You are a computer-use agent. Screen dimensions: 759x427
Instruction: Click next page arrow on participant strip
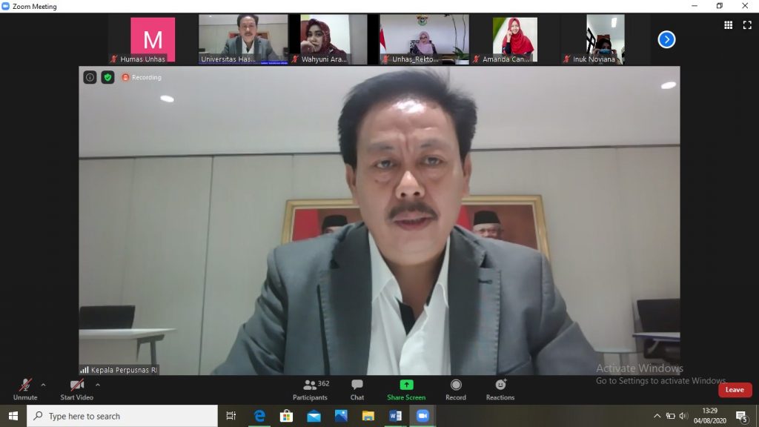coord(666,39)
